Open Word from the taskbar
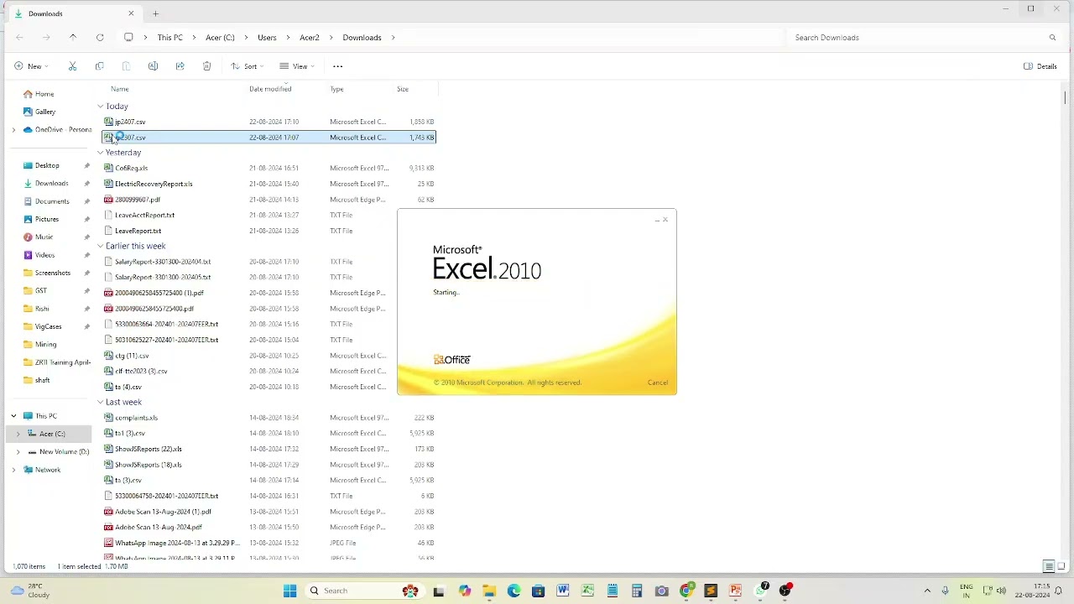 [563, 591]
